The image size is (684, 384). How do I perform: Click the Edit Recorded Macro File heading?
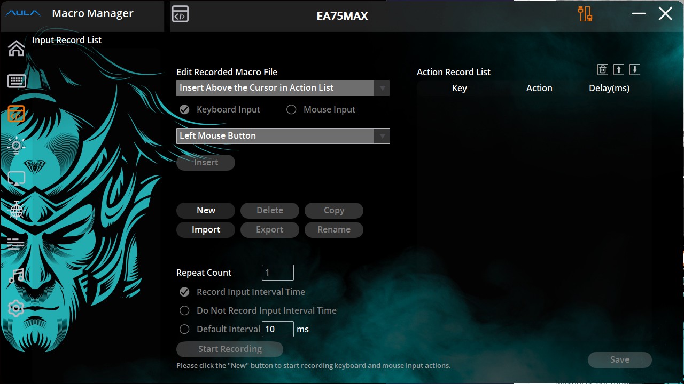point(227,72)
